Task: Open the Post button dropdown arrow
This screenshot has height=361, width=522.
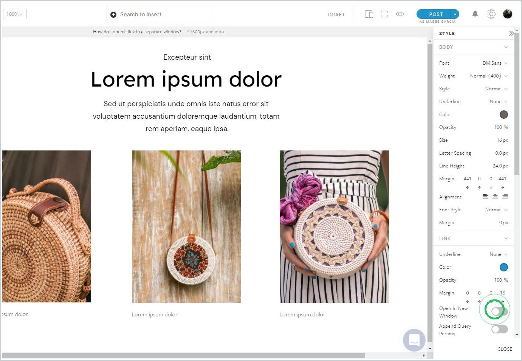Action: (455, 14)
